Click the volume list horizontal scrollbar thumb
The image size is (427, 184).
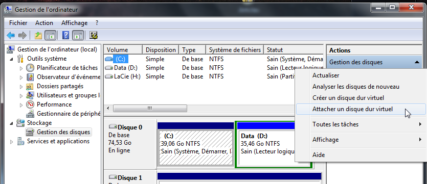(x=150, y=108)
